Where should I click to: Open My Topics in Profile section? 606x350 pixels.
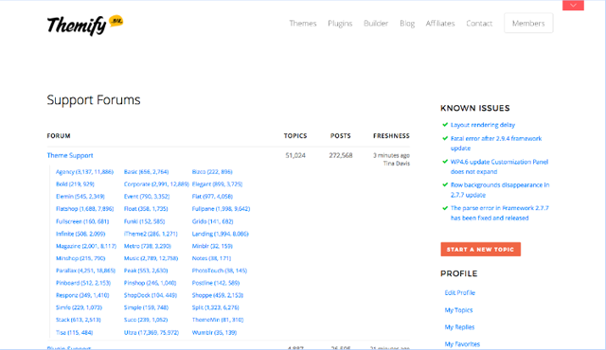pos(458,310)
